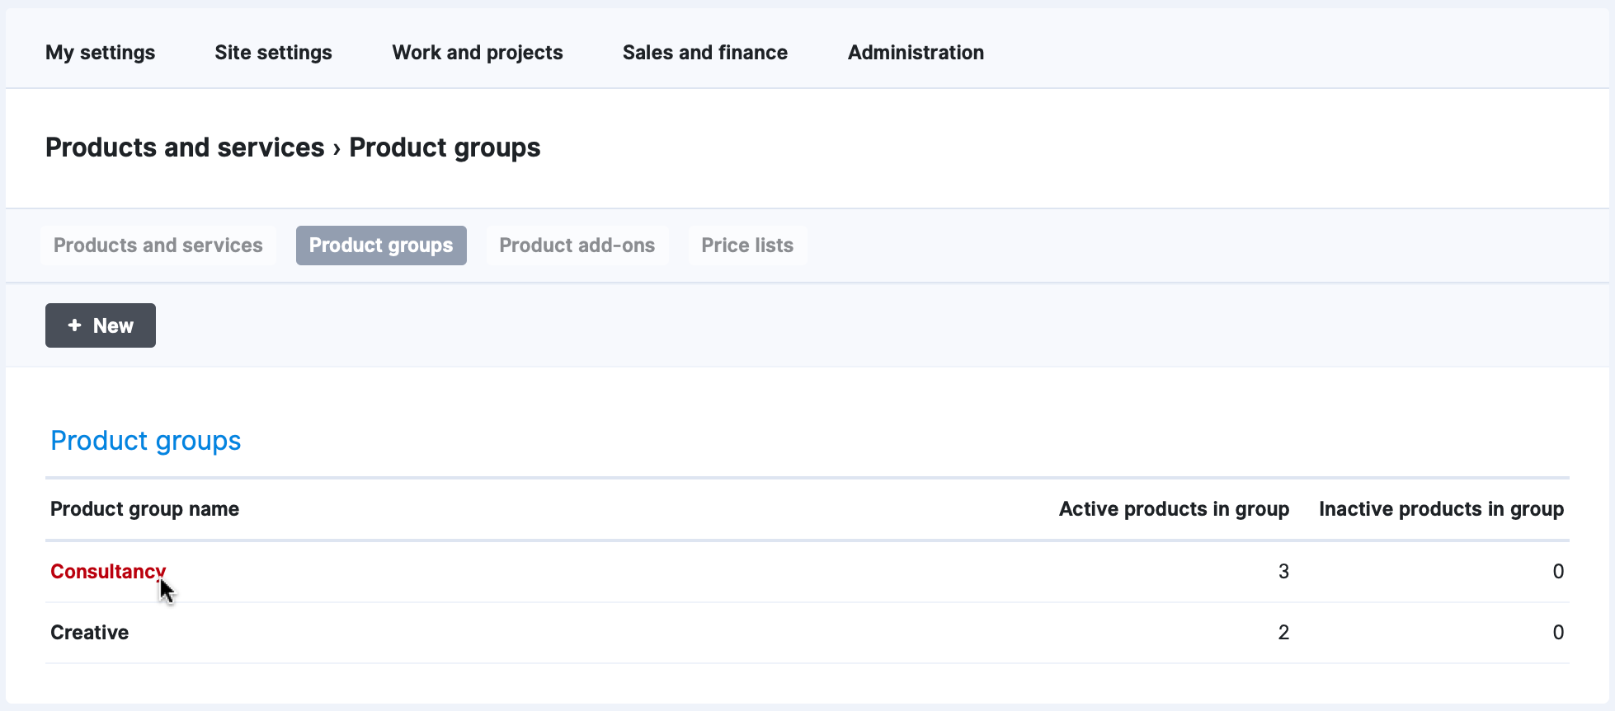
Task: Click inactive count 0 for Creative
Action: click(x=1558, y=633)
